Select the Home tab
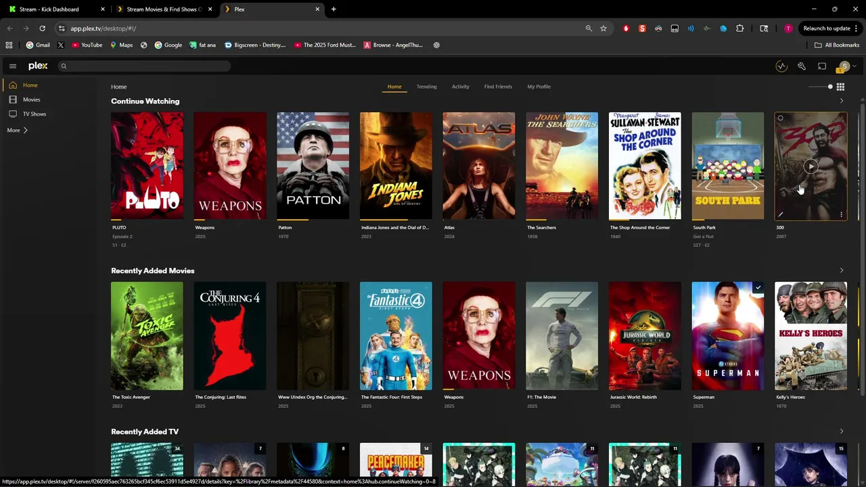The height and width of the screenshot is (487, 866). 394,87
